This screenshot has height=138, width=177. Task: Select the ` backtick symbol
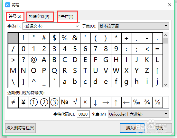tap(54, 82)
